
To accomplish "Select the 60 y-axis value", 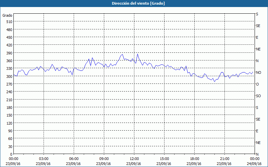I will 10,139.
